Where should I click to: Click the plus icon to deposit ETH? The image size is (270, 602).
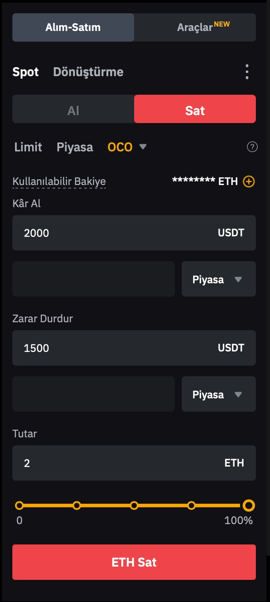point(249,181)
